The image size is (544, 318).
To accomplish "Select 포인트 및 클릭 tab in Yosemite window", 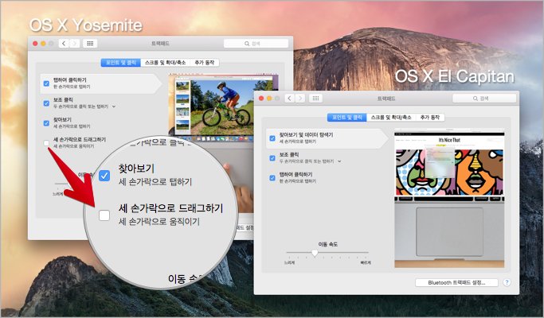I will click(x=121, y=63).
